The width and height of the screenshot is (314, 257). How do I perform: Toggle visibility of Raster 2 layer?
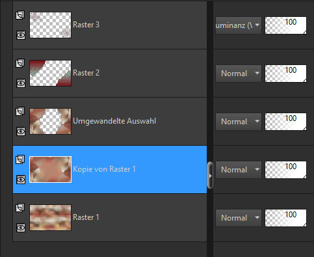tap(21, 83)
